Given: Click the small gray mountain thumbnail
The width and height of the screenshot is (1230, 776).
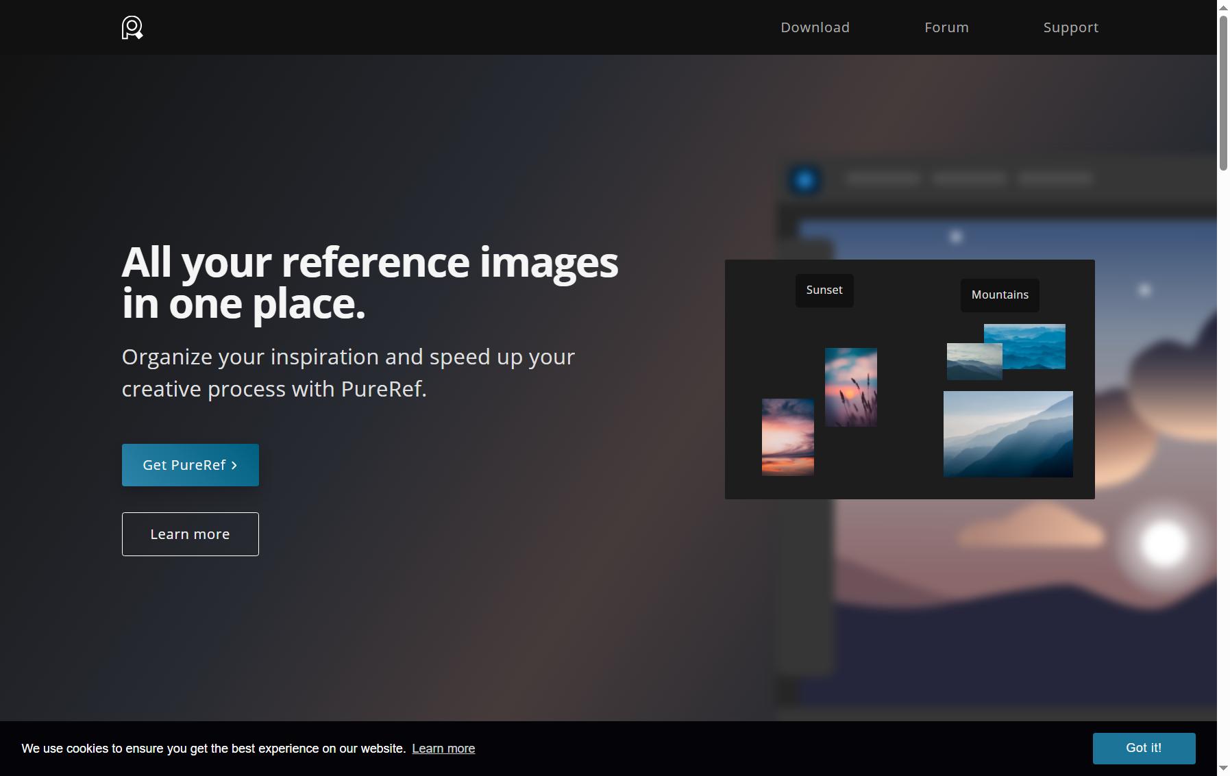Looking at the screenshot, I should pyautogui.click(x=974, y=361).
